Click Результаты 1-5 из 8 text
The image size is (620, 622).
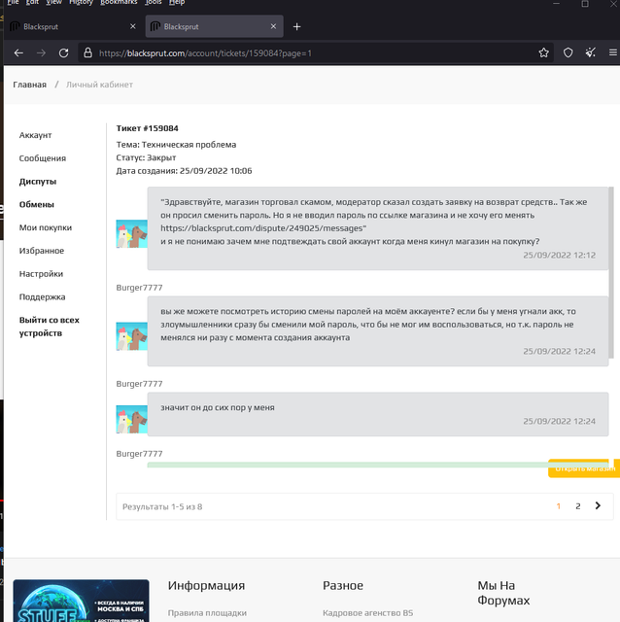[x=162, y=506]
